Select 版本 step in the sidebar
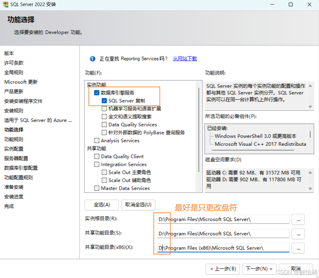 (x=9, y=53)
